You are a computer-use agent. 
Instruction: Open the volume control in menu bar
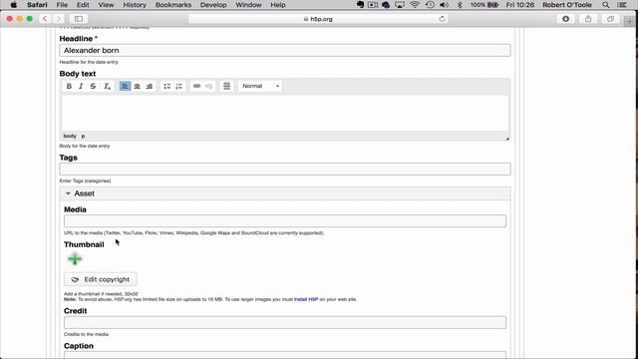[x=444, y=5]
